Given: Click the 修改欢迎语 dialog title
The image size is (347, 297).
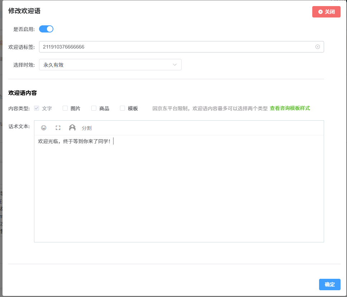Looking at the screenshot, I should tap(24, 11).
